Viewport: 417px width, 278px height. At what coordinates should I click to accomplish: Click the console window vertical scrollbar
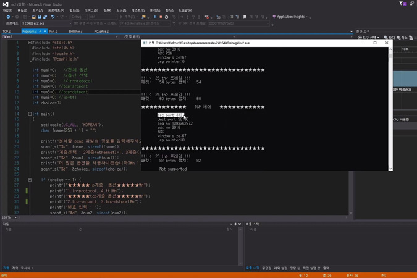point(390,105)
